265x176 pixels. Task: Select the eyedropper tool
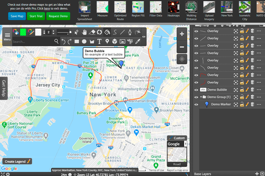[137, 42]
